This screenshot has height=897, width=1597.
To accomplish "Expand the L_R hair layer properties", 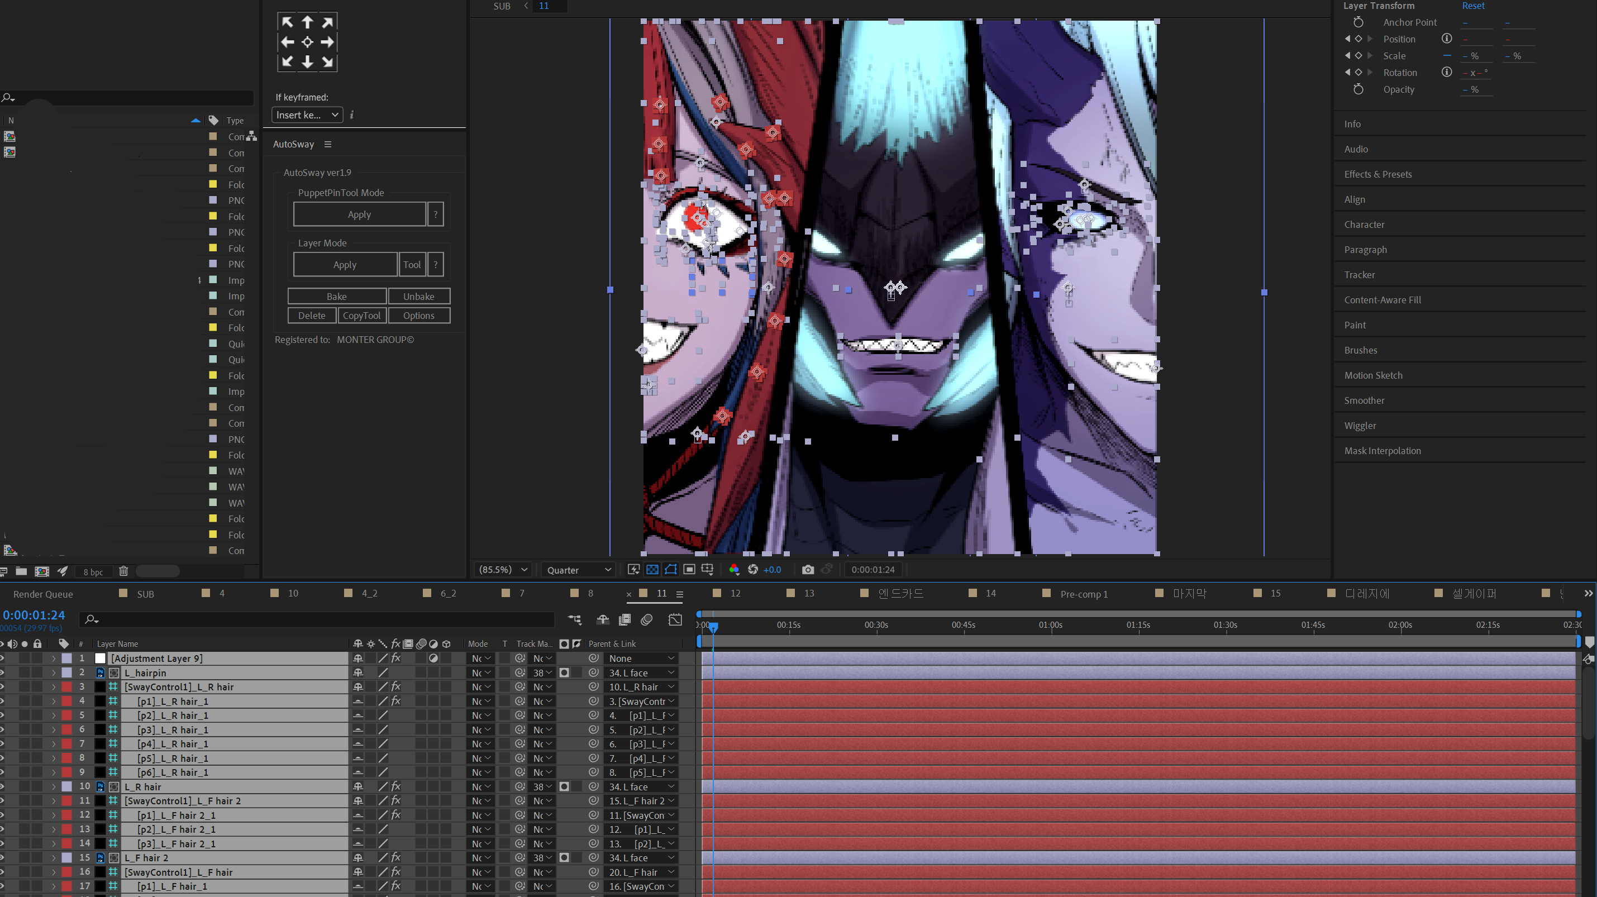I will point(54,786).
